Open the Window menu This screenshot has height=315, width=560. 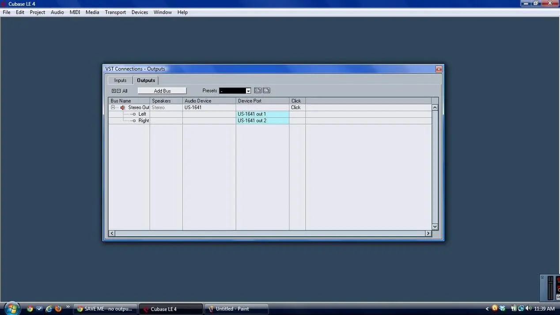tap(163, 12)
